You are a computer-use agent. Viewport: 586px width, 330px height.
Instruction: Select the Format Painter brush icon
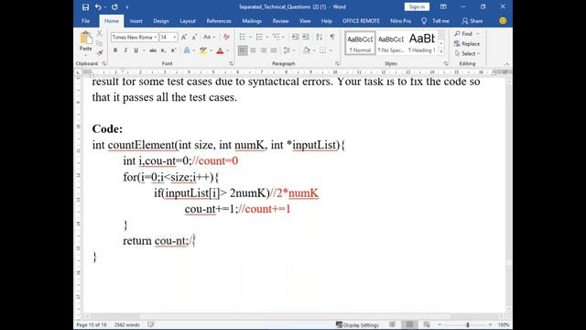100,53
